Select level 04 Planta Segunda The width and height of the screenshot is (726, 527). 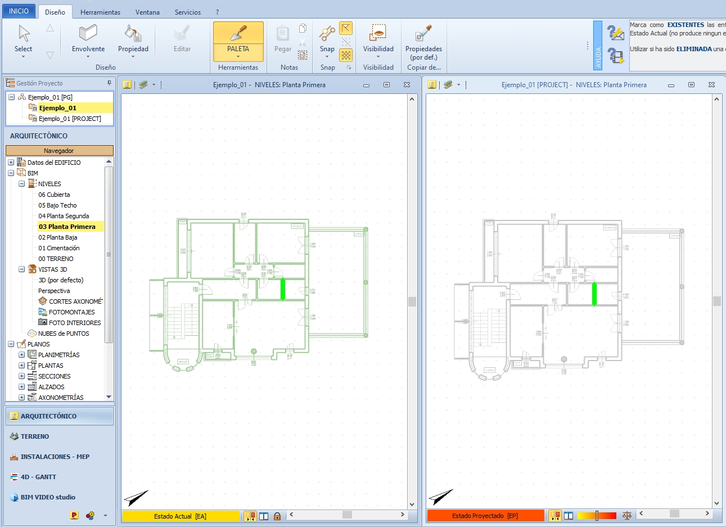point(64,216)
